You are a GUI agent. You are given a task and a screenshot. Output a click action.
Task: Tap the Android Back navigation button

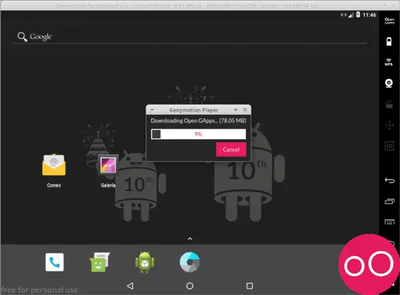pos(130,286)
